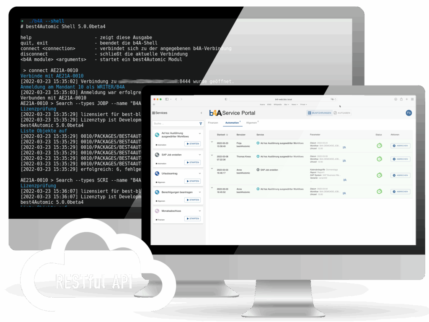Open parameter details for the Thomas Kress row
The image size is (429, 322).
[344, 161]
